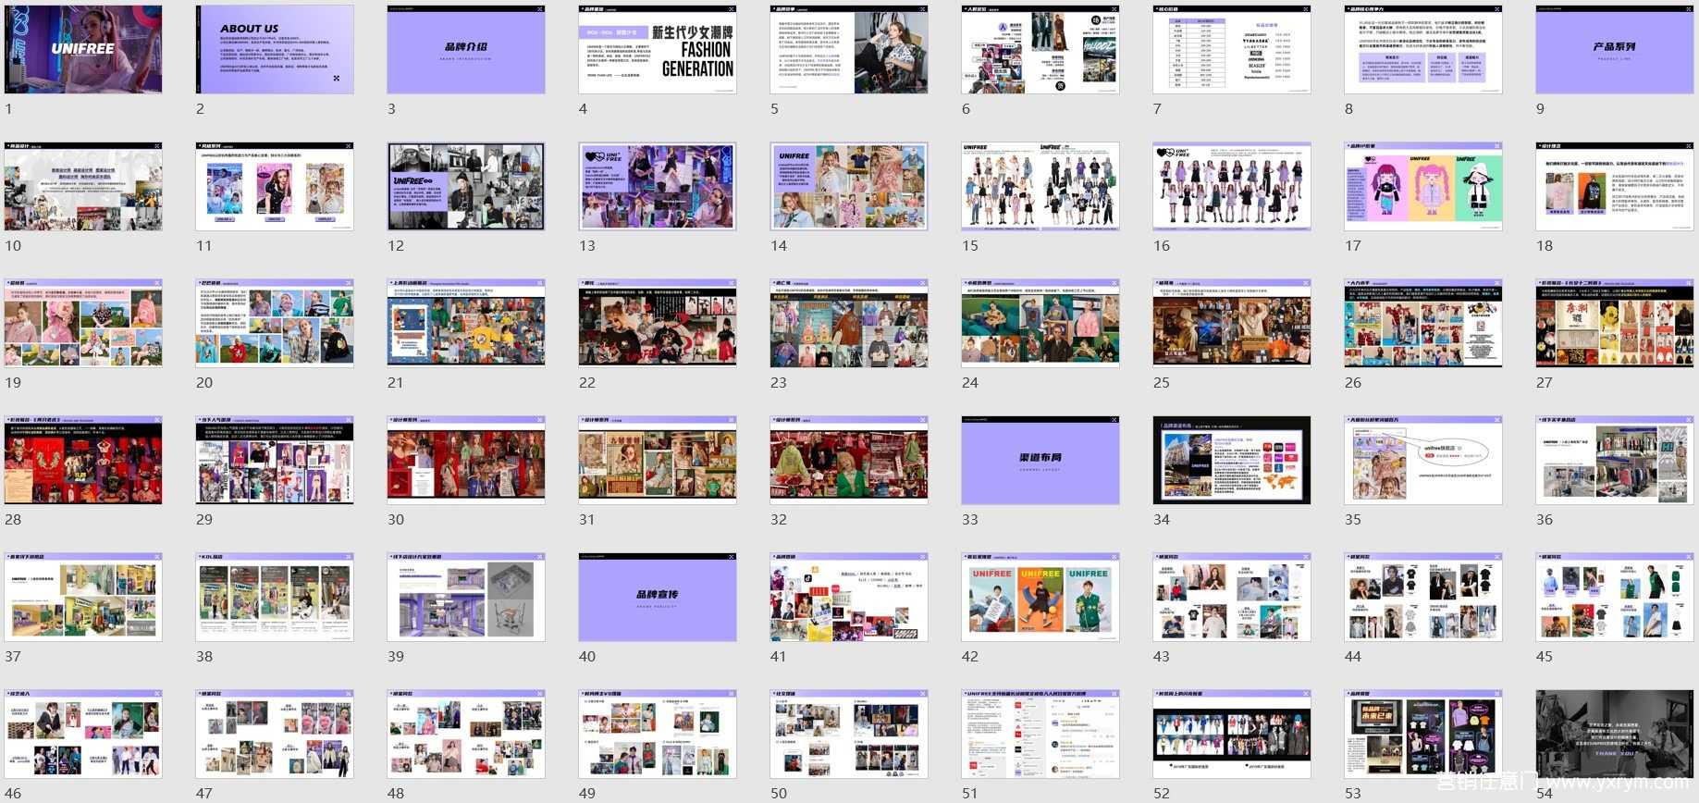Image resolution: width=1699 pixels, height=803 pixels.
Task: Open slide 40 purple section thumbnail
Action: point(658,597)
